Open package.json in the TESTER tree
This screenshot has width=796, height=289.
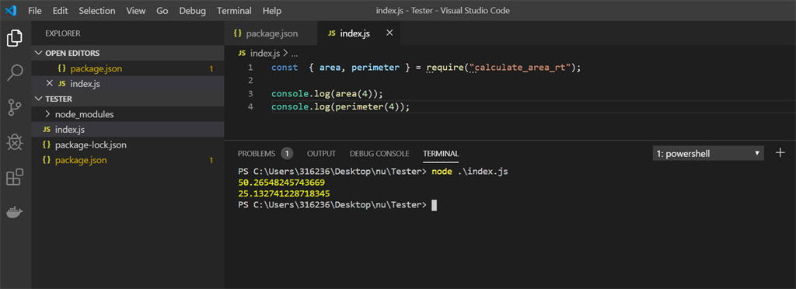pos(128,160)
